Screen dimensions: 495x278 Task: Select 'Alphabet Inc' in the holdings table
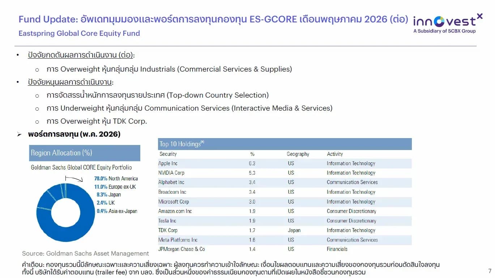(x=171, y=182)
